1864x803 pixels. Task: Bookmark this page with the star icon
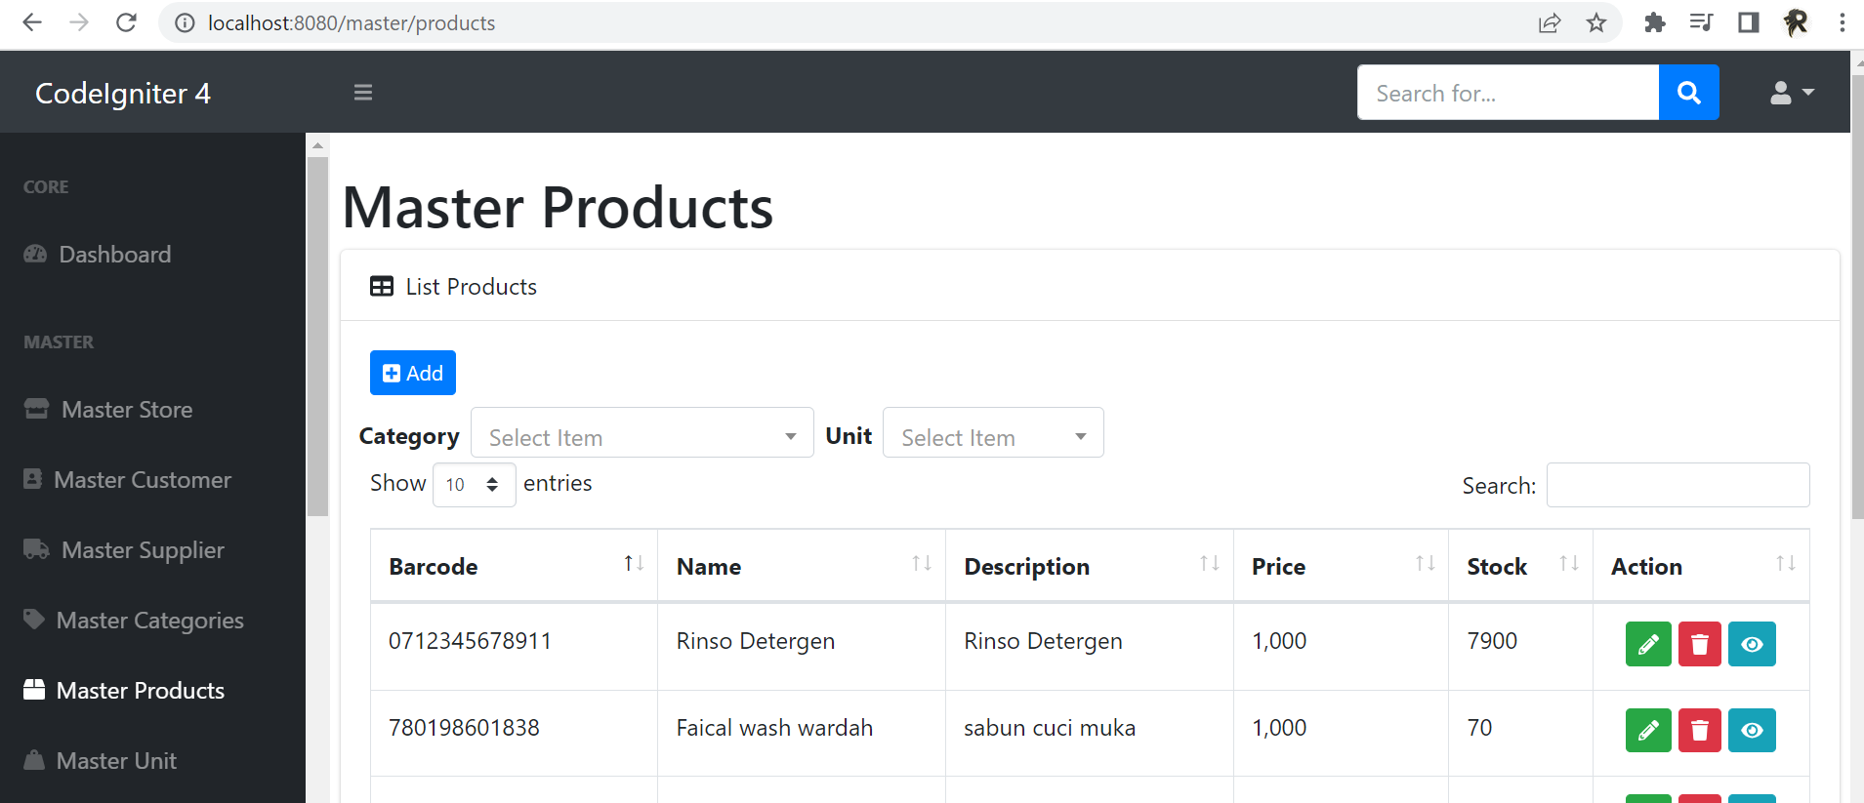tap(1596, 22)
